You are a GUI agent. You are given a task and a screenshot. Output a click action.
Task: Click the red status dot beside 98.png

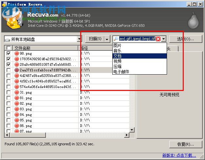click(x=17, y=53)
